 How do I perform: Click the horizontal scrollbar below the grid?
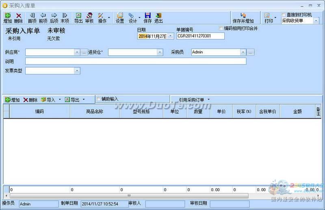129,195
